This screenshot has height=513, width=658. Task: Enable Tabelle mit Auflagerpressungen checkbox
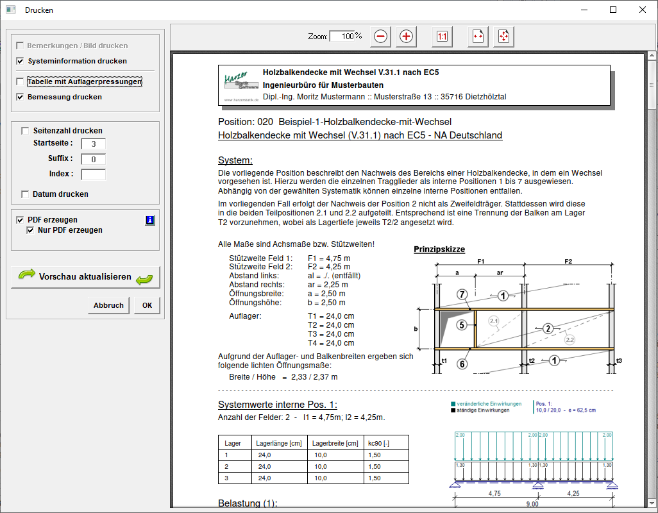click(21, 81)
